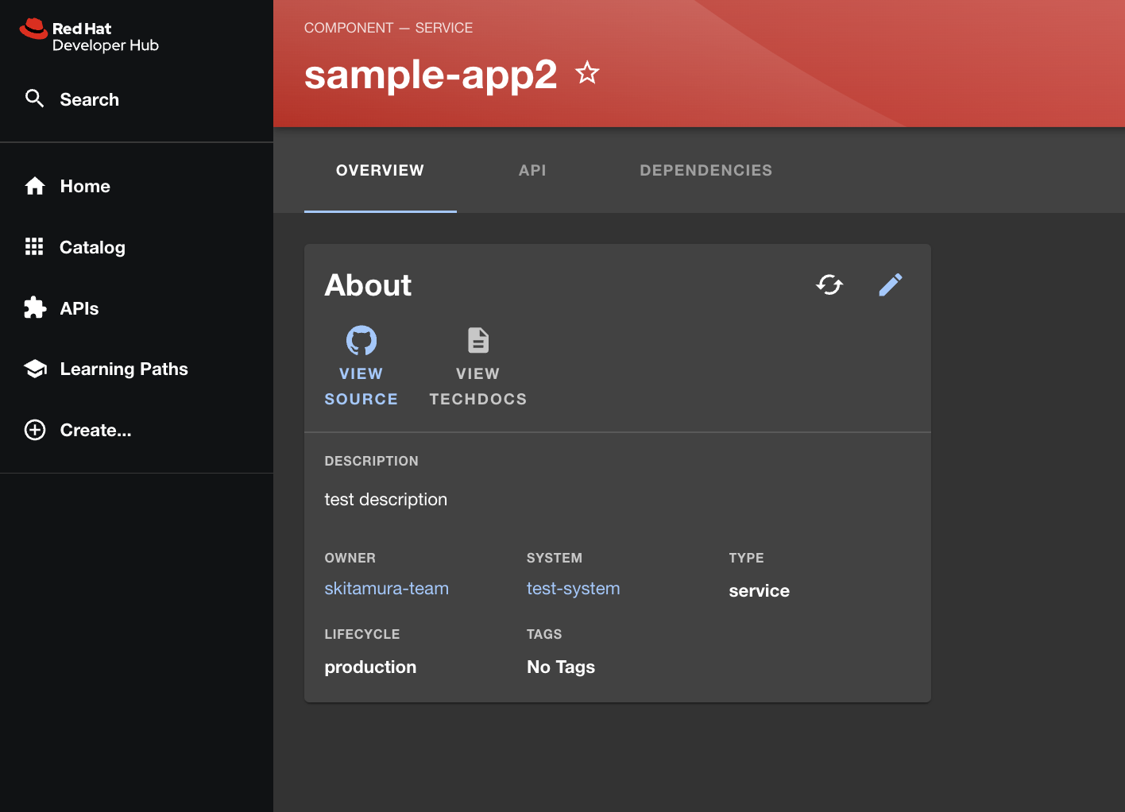
Task: Open owner skitamura-team link
Action: (x=387, y=589)
